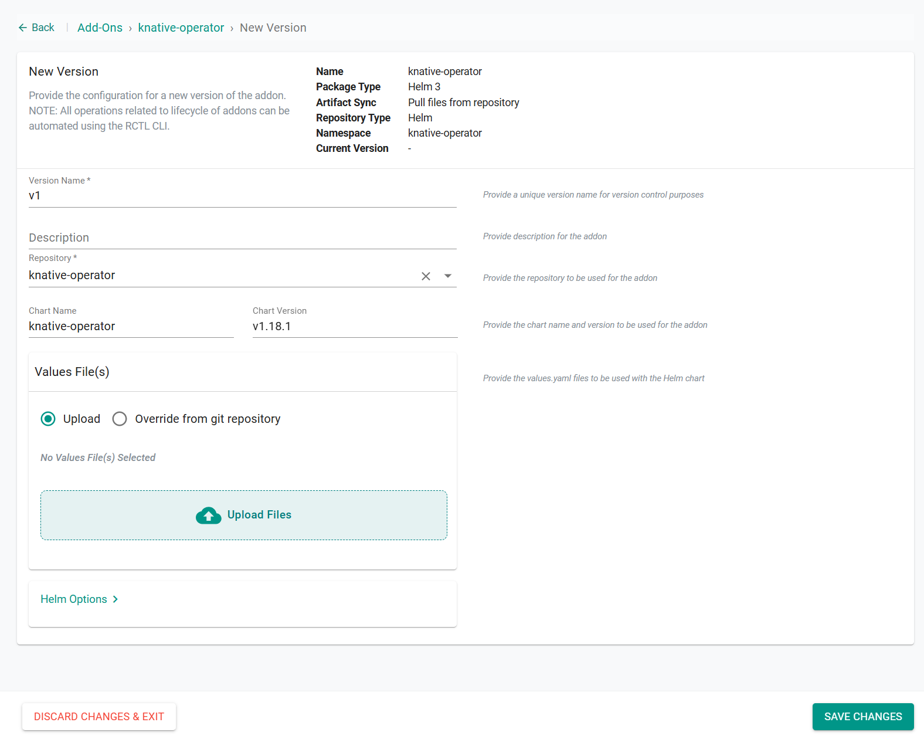Clear the selected repository with X icon

tap(426, 276)
